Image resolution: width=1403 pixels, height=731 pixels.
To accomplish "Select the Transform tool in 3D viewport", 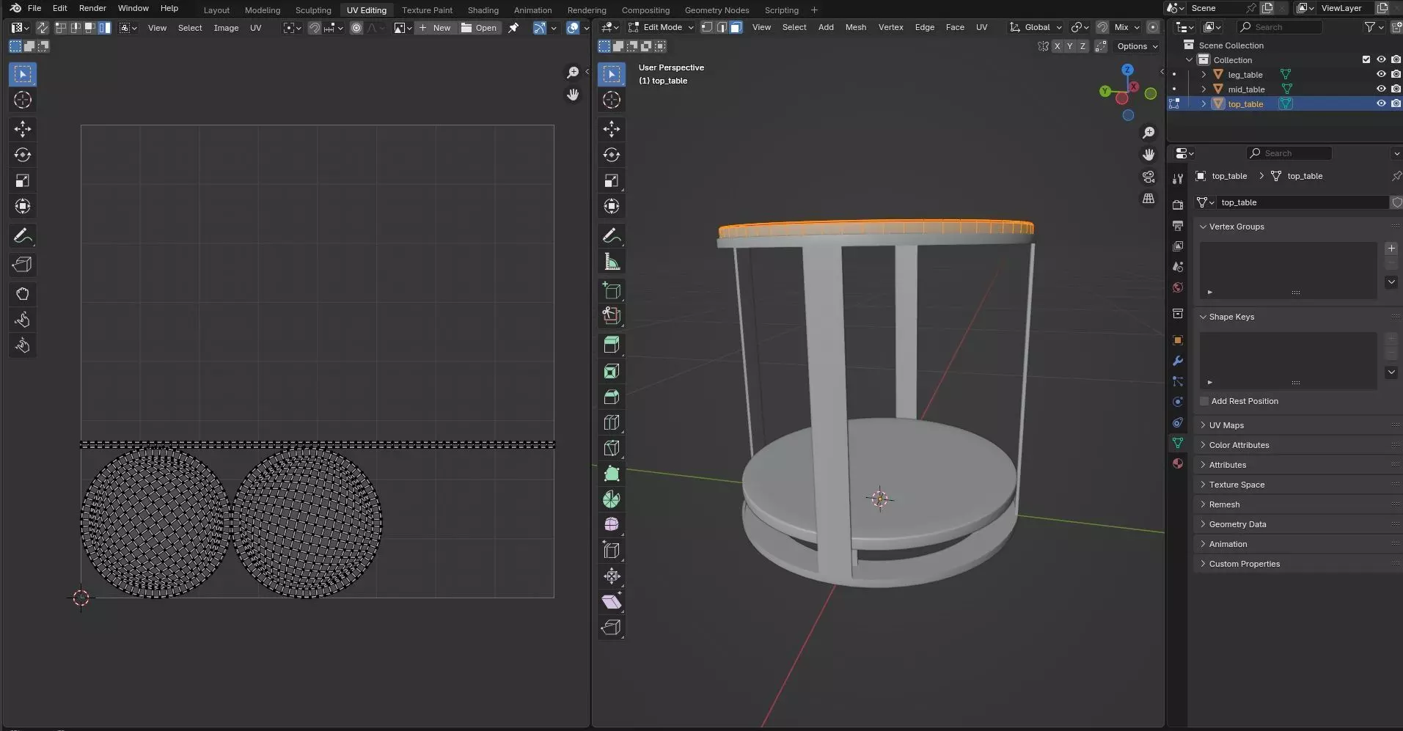I will [x=612, y=206].
